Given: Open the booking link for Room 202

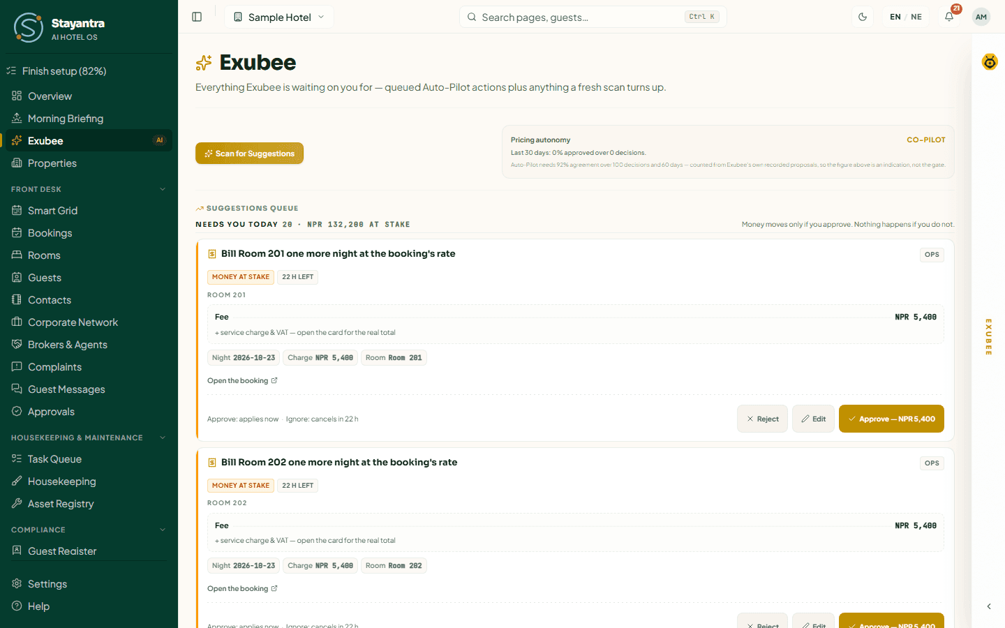Looking at the screenshot, I should 242,589.
